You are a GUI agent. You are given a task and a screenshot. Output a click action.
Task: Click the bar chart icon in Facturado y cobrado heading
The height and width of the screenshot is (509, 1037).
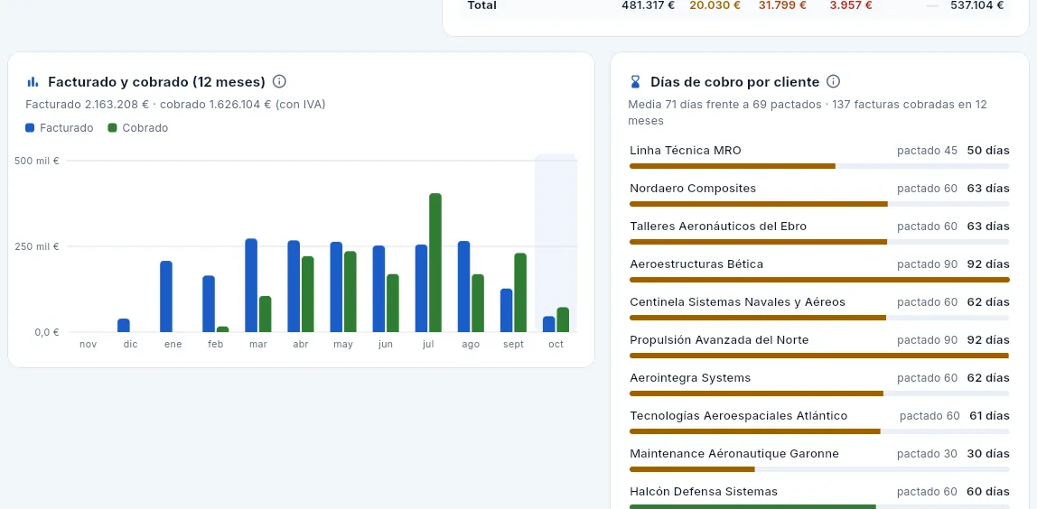(33, 82)
